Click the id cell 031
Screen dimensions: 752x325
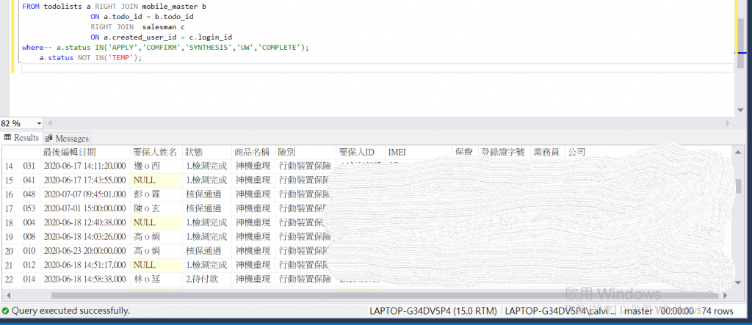click(x=31, y=167)
